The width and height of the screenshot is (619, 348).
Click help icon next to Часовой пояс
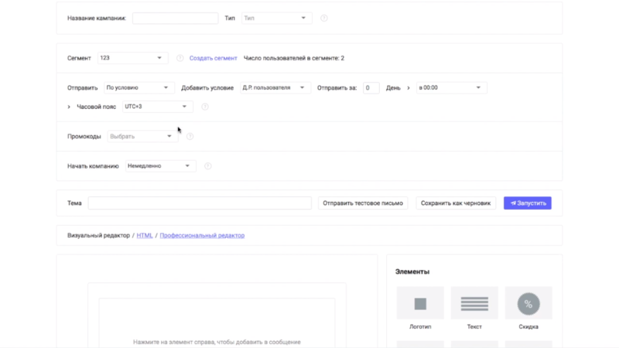tap(205, 107)
